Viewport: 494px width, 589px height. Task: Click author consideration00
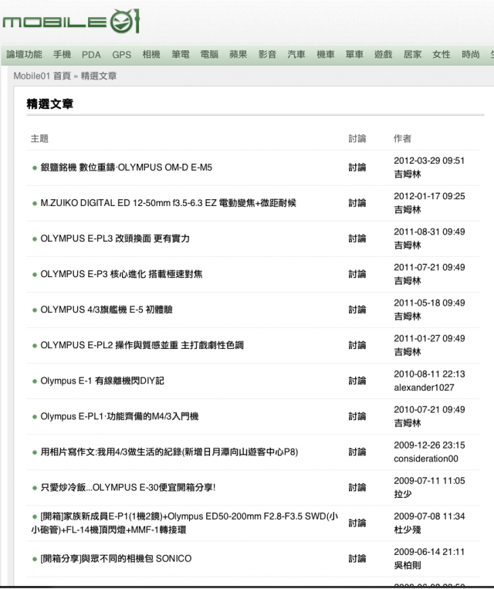(x=426, y=459)
